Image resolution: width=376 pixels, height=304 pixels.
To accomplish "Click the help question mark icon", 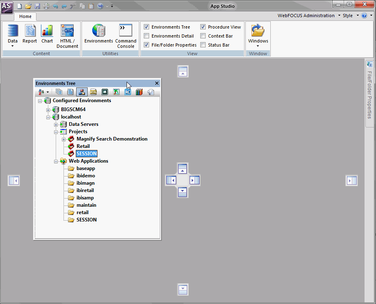I will point(364,16).
